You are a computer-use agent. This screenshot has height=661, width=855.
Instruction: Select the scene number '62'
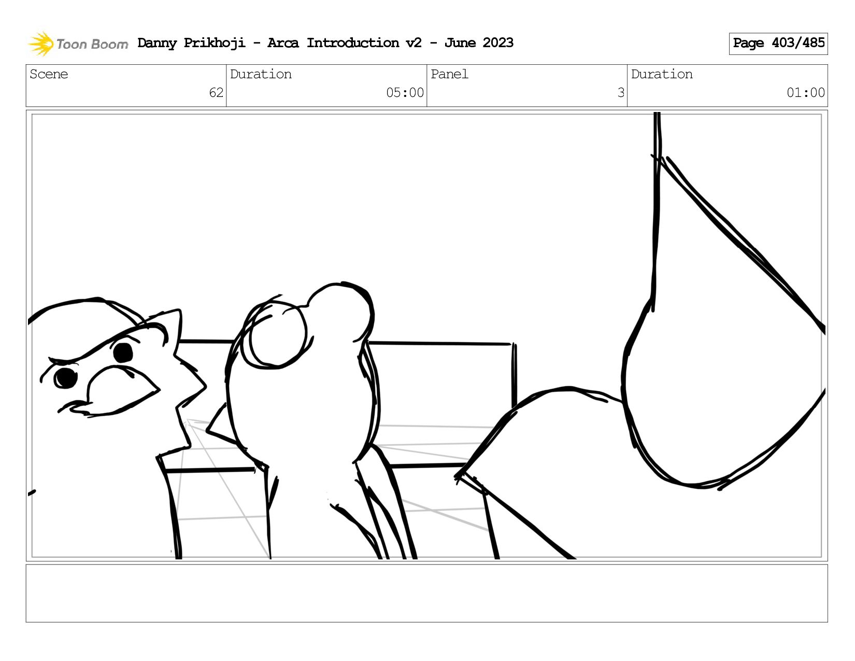point(216,93)
